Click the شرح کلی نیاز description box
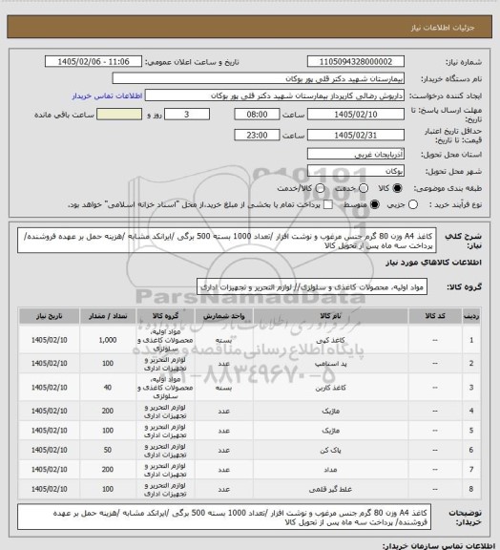 [x=227, y=241]
